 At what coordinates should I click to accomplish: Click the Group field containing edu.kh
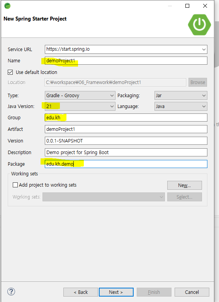tap(126, 117)
